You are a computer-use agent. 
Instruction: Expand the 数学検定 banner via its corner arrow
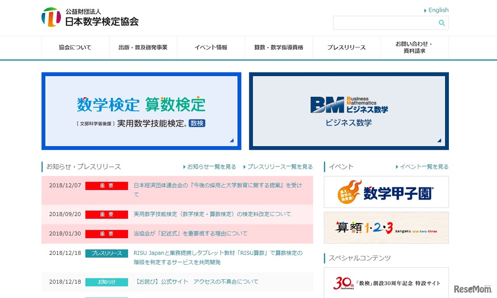click(232, 139)
